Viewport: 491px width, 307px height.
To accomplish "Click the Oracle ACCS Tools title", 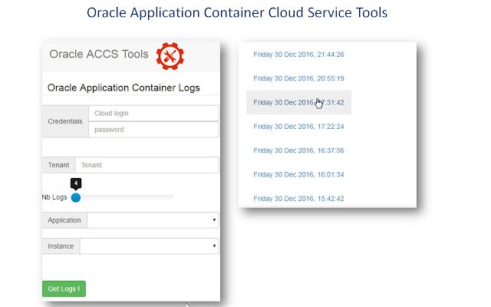I will coord(99,54).
